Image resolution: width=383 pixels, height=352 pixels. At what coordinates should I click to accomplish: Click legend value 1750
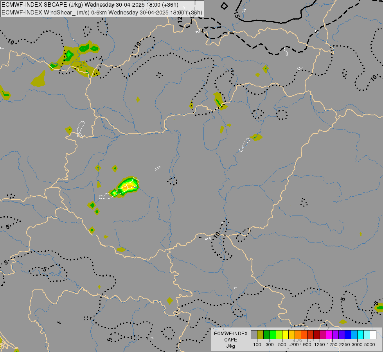332,345
